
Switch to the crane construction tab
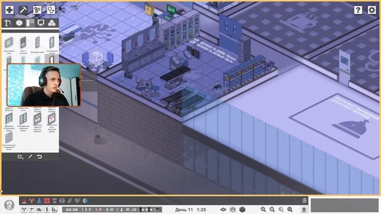click(8, 23)
